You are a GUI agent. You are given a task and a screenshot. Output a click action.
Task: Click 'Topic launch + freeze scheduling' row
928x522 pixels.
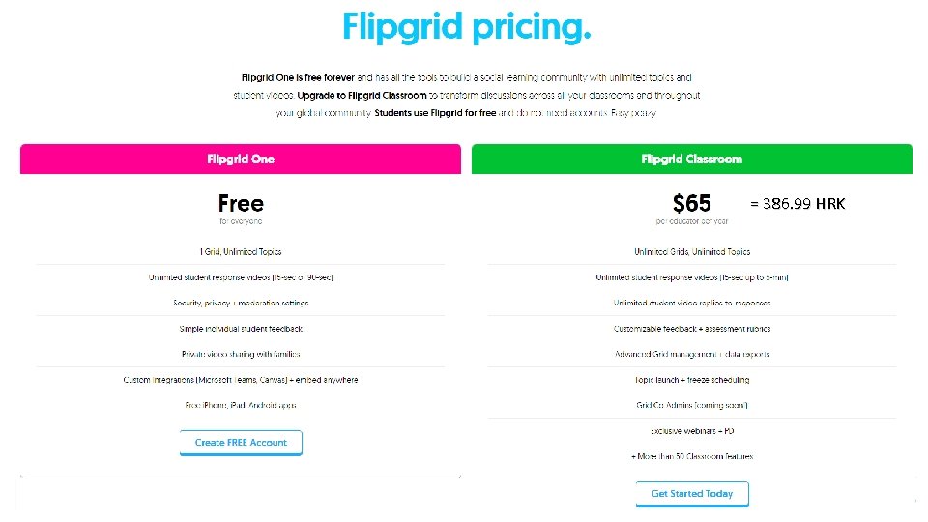(x=692, y=379)
